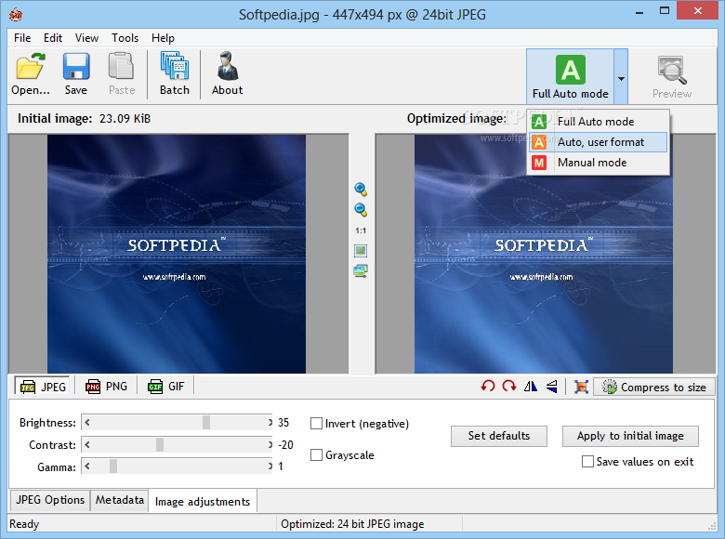Click the application icon in the title bar
Viewport: 725px width, 539px height.
(16, 15)
